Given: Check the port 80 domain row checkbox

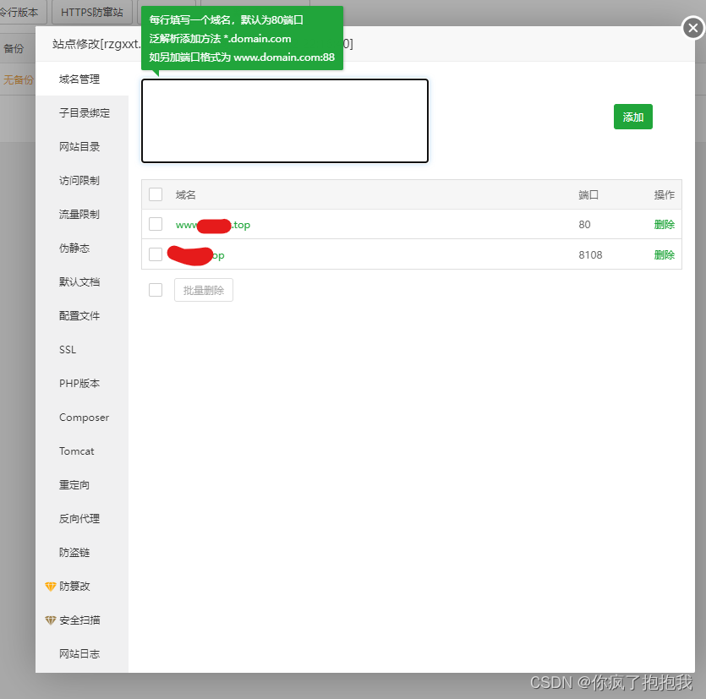Looking at the screenshot, I should click(x=156, y=224).
